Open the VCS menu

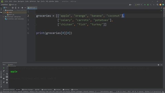pos(47,1)
